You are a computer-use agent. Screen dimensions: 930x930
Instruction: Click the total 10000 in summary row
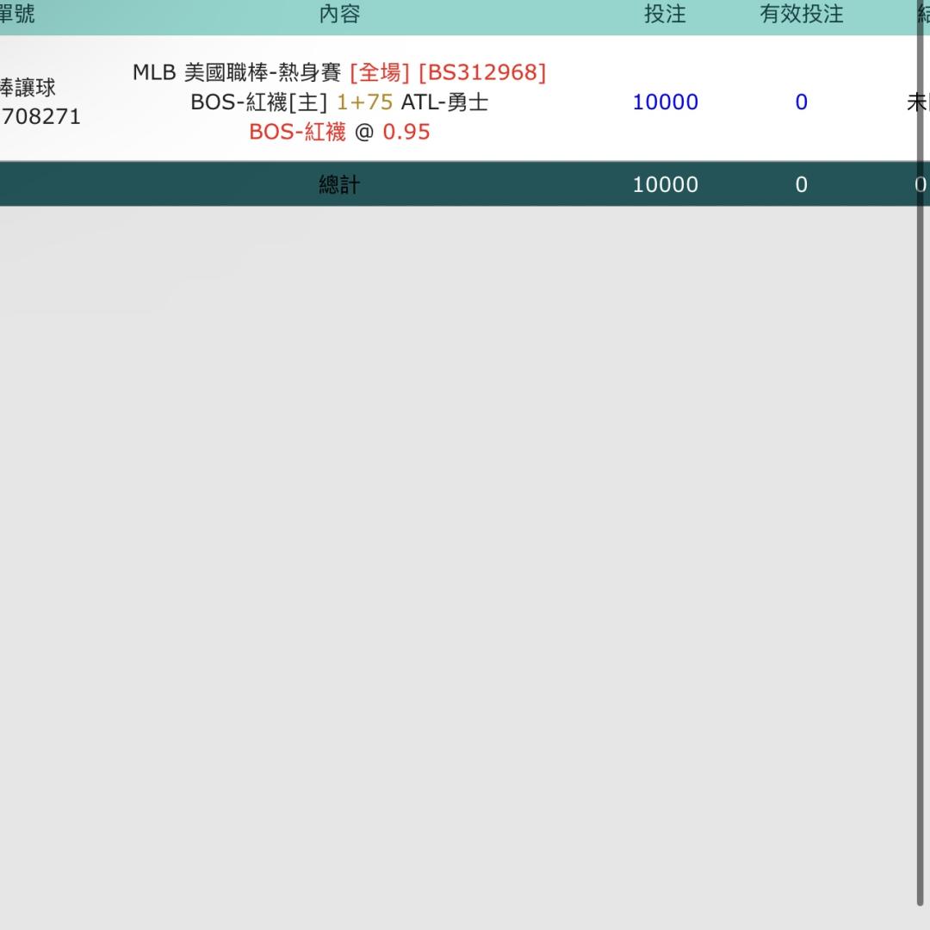tap(665, 184)
